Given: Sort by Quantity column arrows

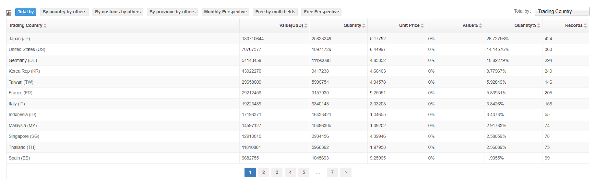Looking at the screenshot, I should [364, 26].
